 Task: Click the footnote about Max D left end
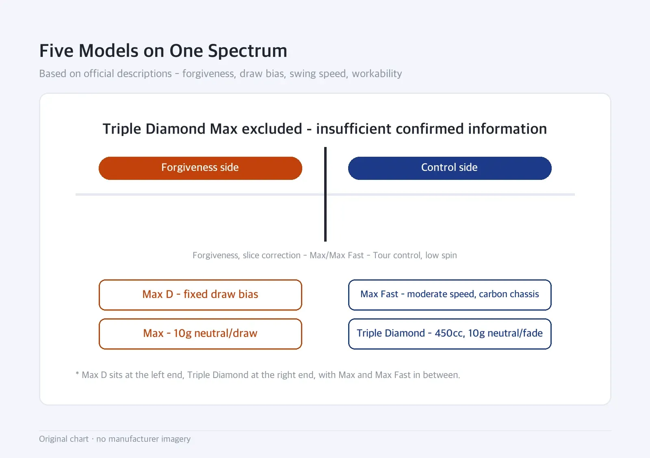click(x=268, y=375)
